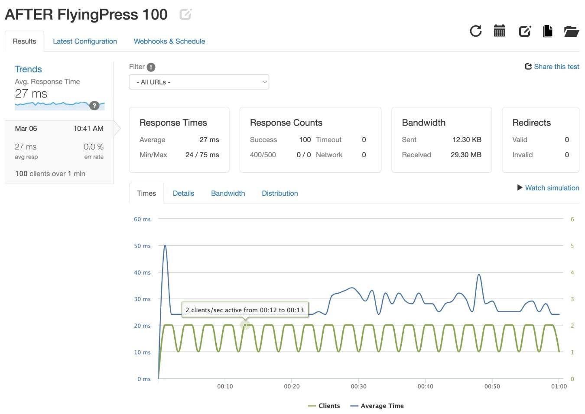Click the '2 clients/sec active' tooltip

point(245,310)
